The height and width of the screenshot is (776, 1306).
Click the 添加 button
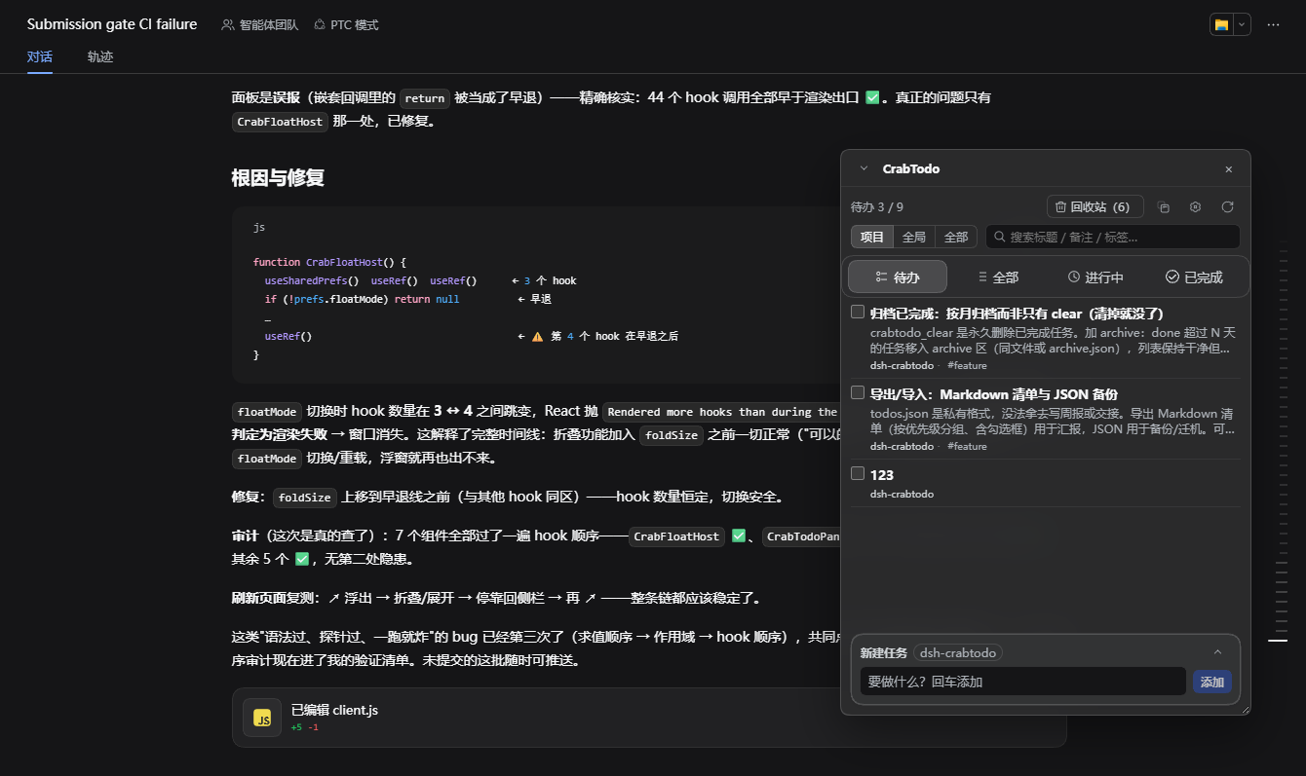pos(1212,682)
